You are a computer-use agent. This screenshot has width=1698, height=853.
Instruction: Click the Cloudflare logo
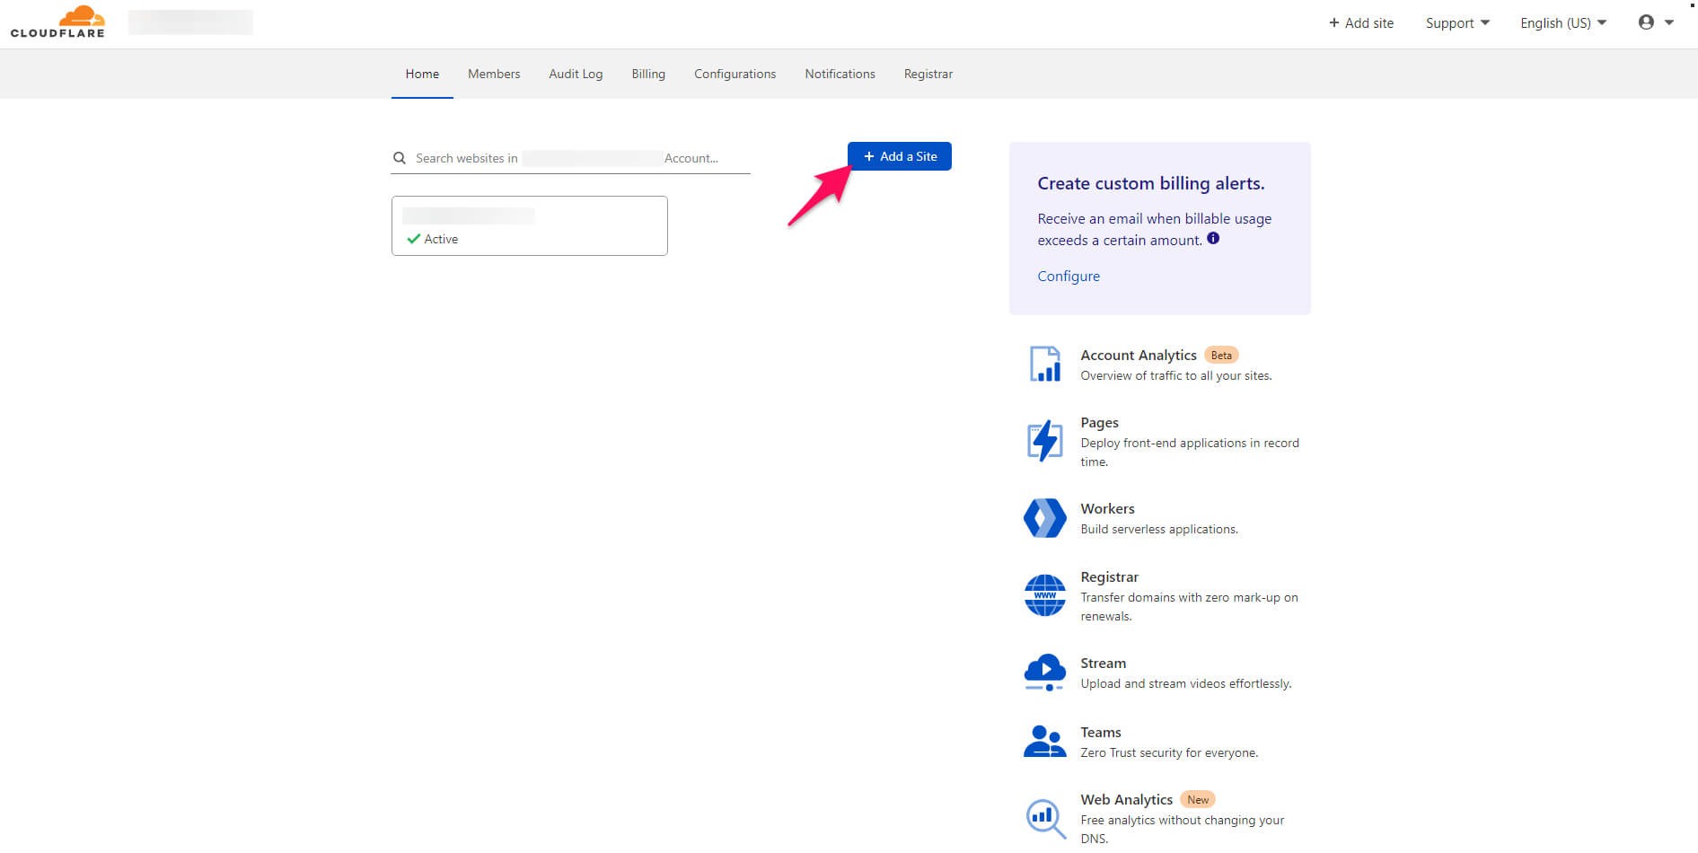(x=57, y=21)
